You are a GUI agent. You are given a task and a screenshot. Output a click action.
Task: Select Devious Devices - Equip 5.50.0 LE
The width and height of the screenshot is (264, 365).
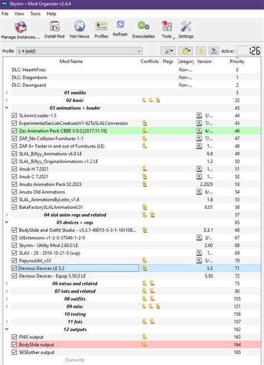click(135, 276)
